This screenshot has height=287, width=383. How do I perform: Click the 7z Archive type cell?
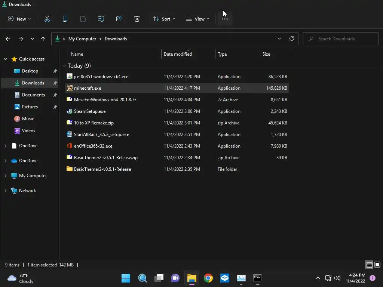[x=228, y=100]
